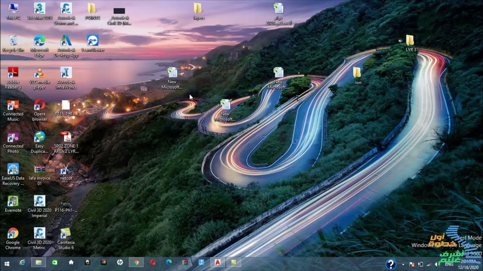Select the Adobe Reader 9 shortcut
The height and width of the screenshot is (271, 483).
[x=13, y=78]
